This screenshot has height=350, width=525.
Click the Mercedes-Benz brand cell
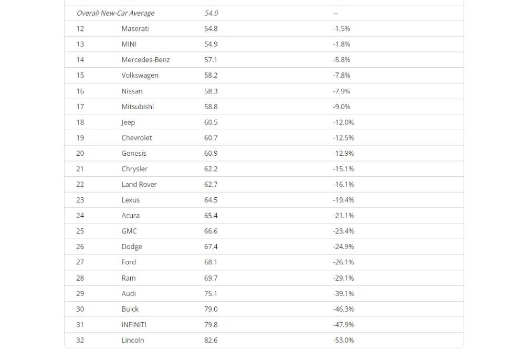click(145, 60)
